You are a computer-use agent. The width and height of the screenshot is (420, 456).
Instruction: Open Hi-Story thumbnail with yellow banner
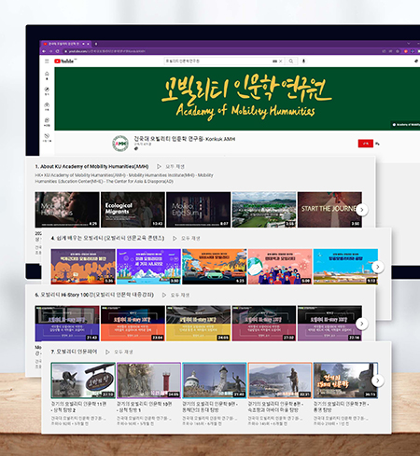(199, 324)
